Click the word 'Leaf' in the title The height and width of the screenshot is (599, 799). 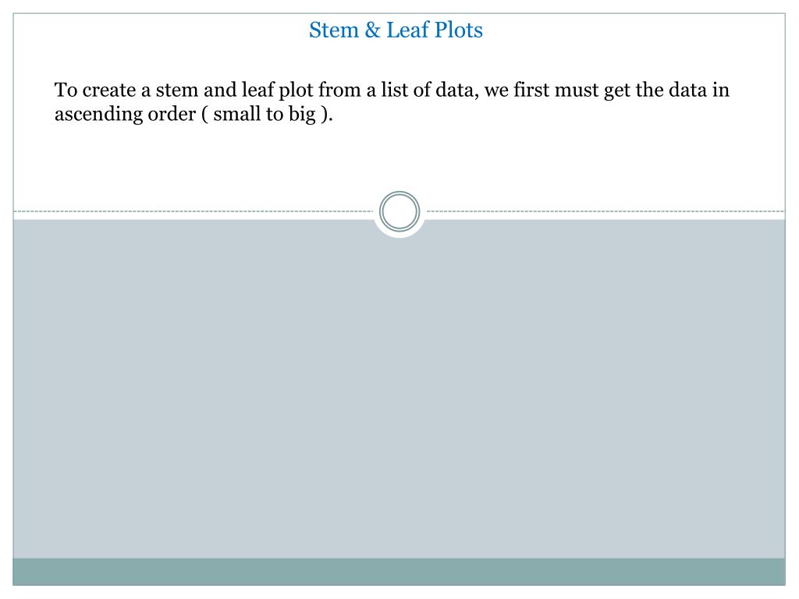click(x=407, y=30)
